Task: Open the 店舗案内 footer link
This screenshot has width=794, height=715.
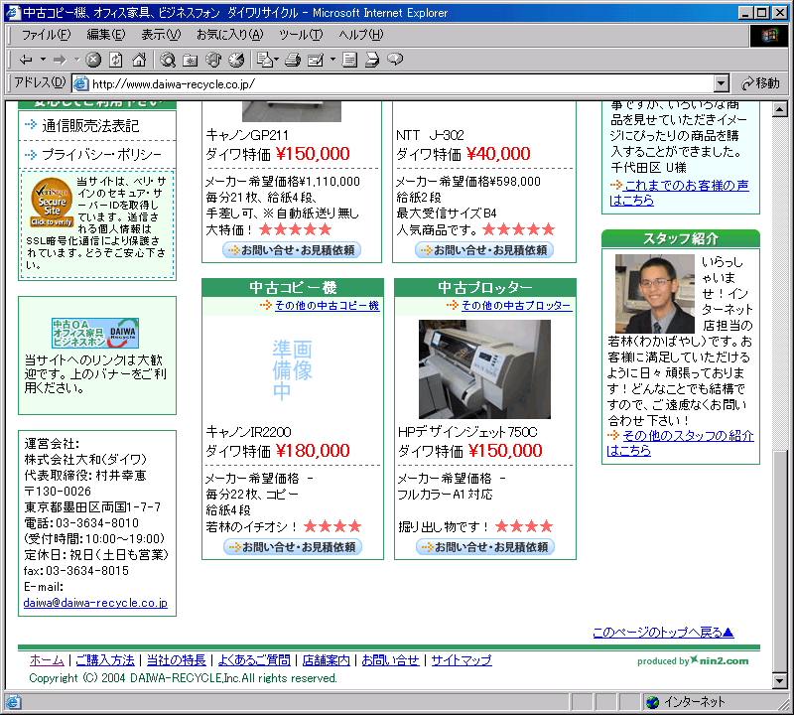Action: pos(327,660)
